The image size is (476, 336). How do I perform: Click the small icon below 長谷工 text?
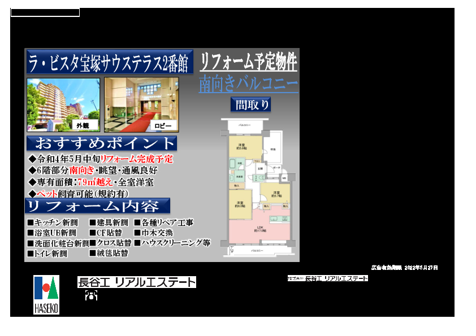click(91, 295)
